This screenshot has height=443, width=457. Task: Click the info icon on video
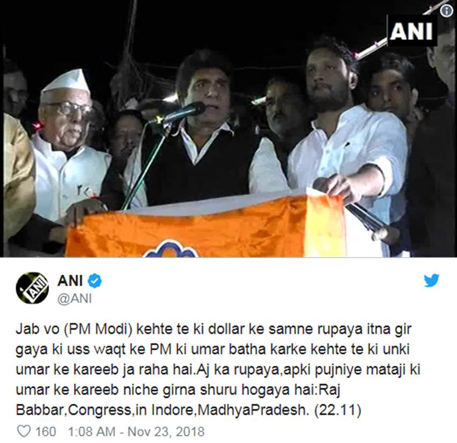pos(446,11)
